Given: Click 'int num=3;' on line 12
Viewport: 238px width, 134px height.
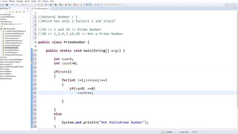Looking at the screenshot, I should [64, 59].
